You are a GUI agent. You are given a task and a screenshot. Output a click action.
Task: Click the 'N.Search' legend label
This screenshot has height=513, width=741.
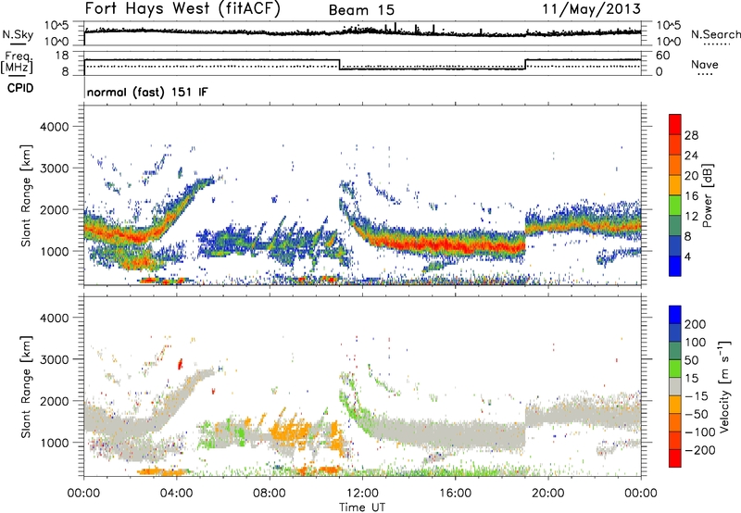(715, 34)
